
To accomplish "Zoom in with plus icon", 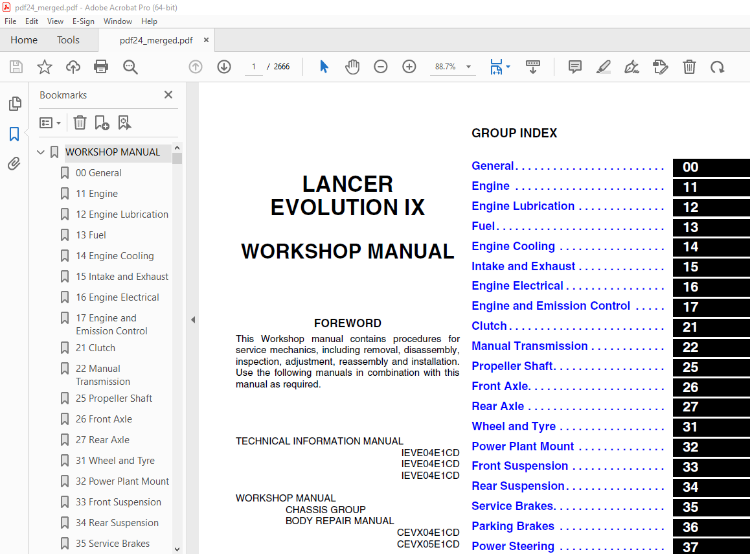I will [409, 67].
